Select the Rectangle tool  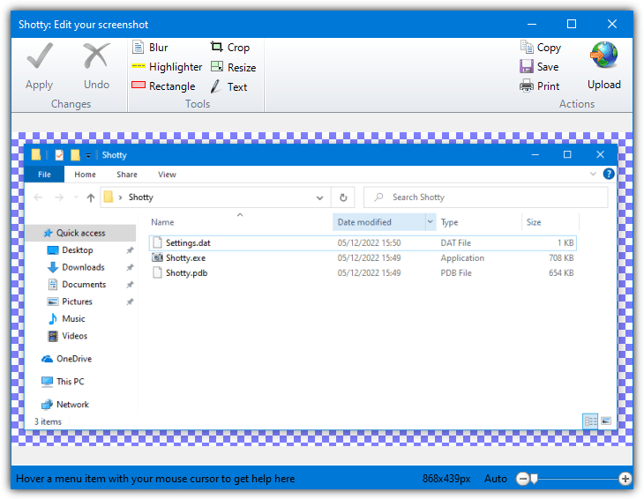click(x=163, y=86)
